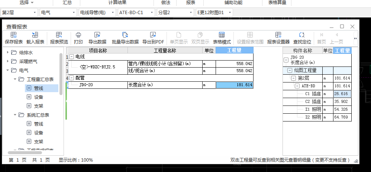Collapse the 电气 tree node
This screenshot has height=172, width=371.
tap(8, 70)
